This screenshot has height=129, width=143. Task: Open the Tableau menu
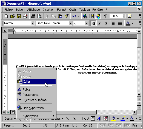(x=84, y=10)
